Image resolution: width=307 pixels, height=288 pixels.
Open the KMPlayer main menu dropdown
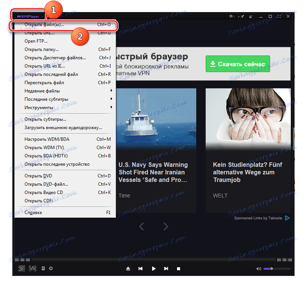coord(30,17)
